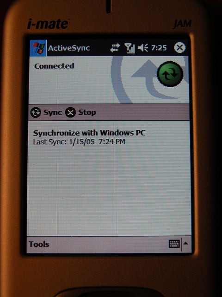Viewport: 222px width, 297px height.
Task: Tap the data connectivity arrows icon
Action: click(115, 48)
